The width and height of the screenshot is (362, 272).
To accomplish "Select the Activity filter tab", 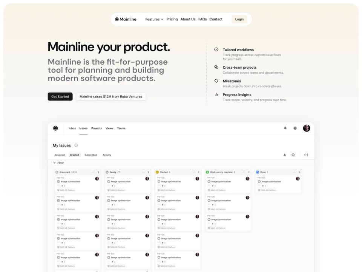I will click(x=107, y=155).
